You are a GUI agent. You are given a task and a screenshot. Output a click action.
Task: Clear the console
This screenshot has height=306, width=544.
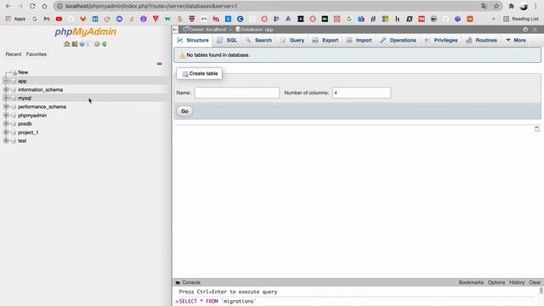pos(535,282)
